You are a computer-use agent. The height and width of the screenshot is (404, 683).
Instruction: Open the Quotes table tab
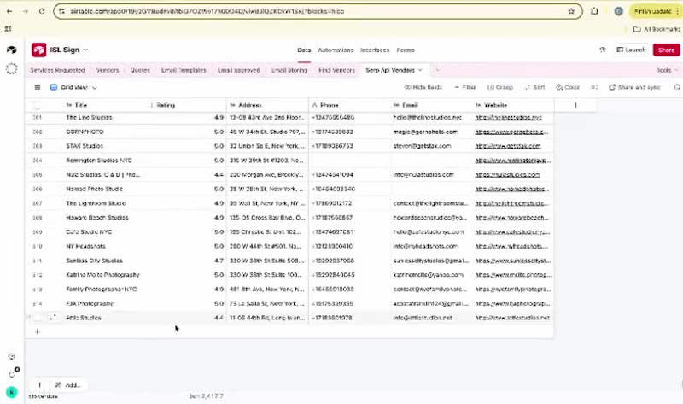click(x=140, y=70)
